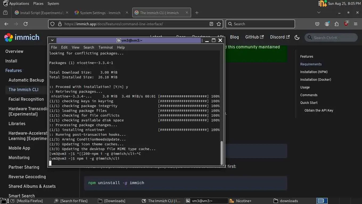Image resolution: width=362 pixels, height=204 pixels.
Task: Open Firefox account icon
Action: (327, 24)
